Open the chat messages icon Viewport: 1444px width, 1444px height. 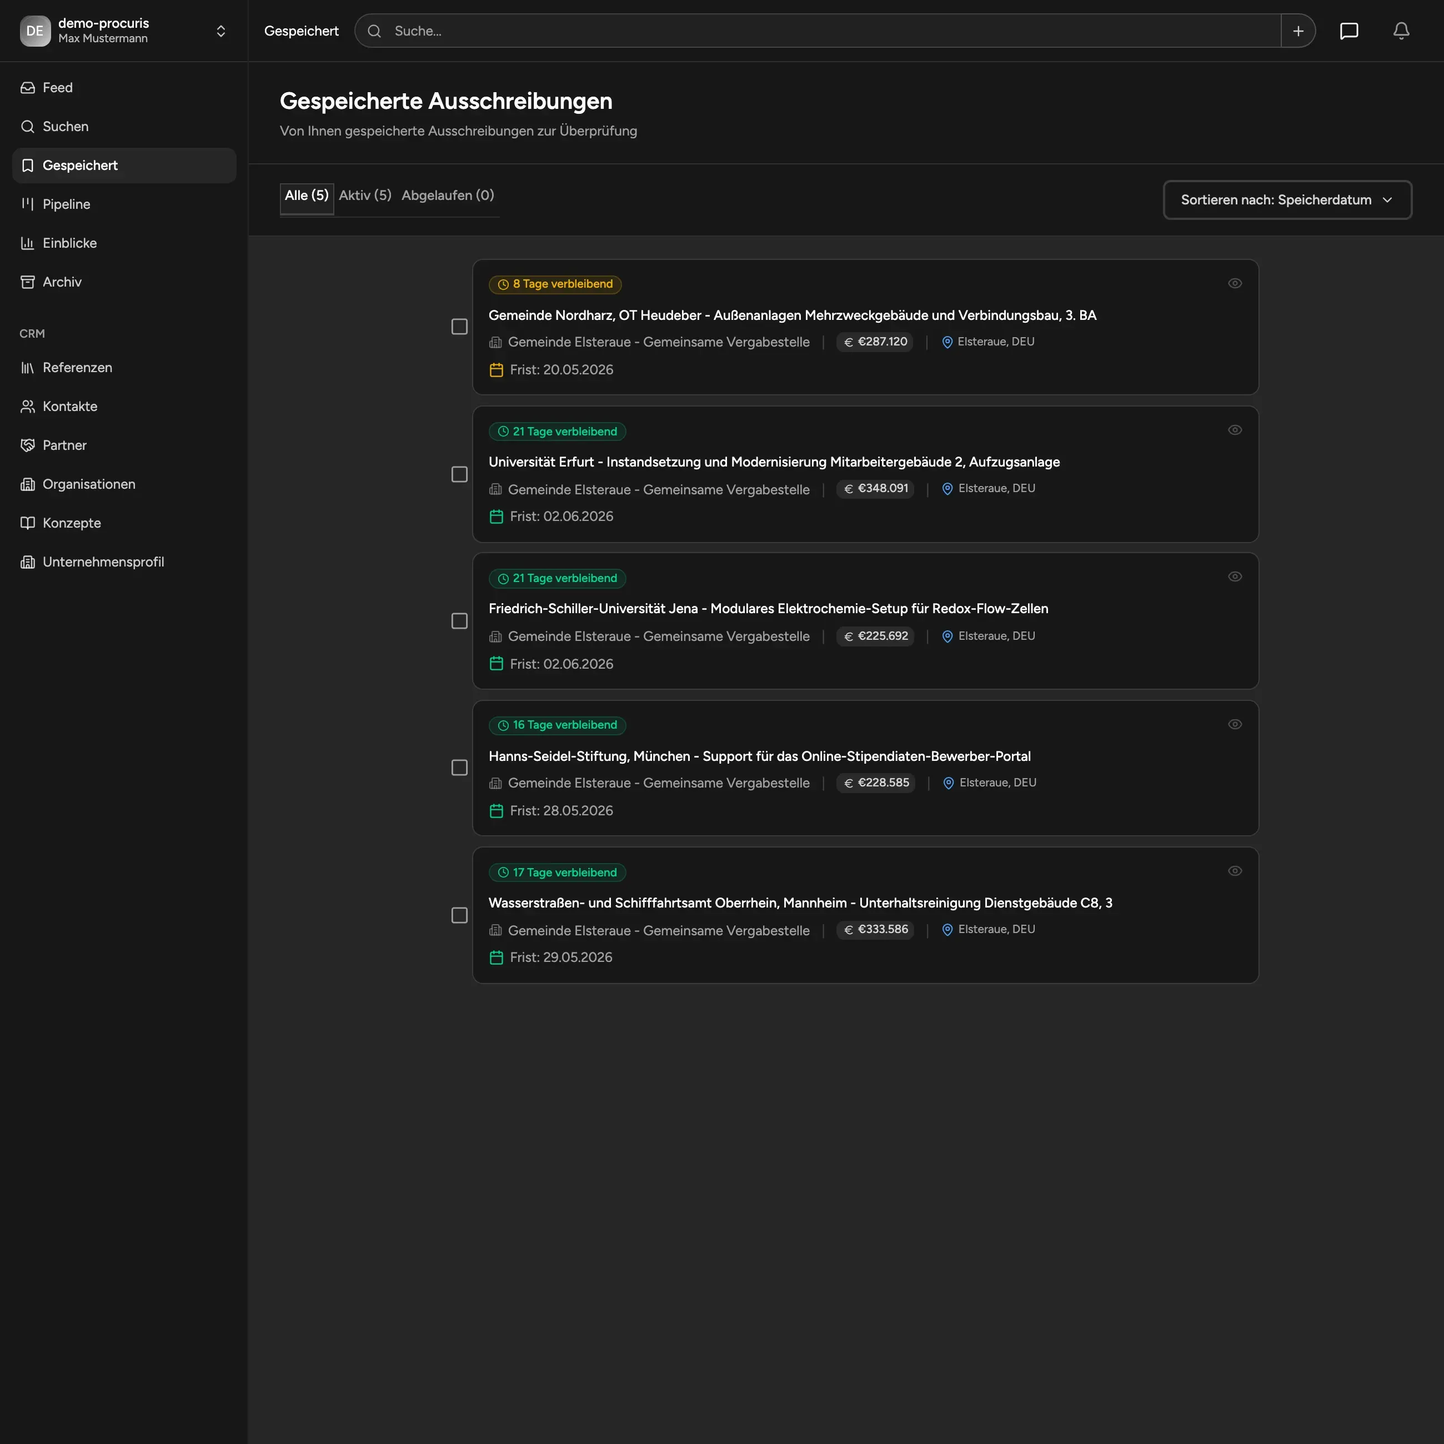pos(1348,31)
